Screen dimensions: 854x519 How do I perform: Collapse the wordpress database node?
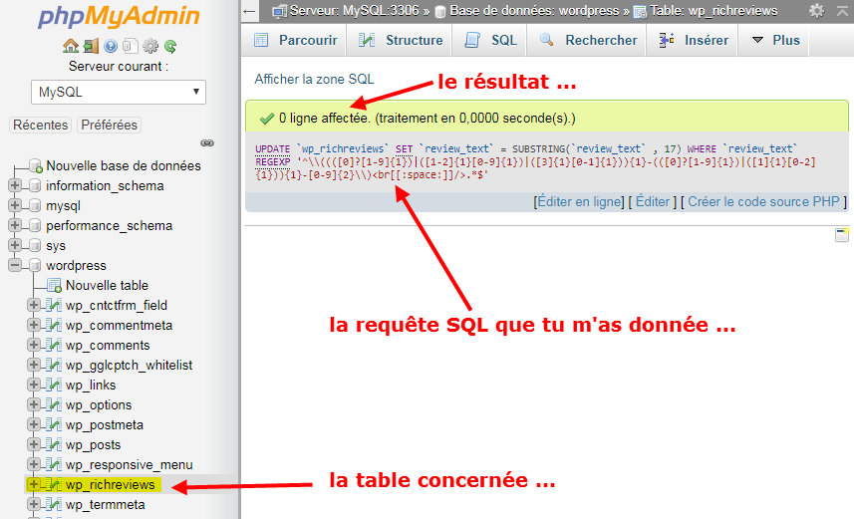tap(15, 265)
